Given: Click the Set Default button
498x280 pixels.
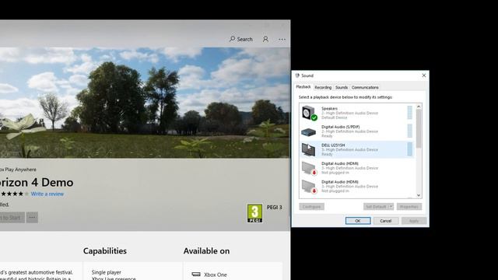Looking at the screenshot, I should tap(376, 207).
